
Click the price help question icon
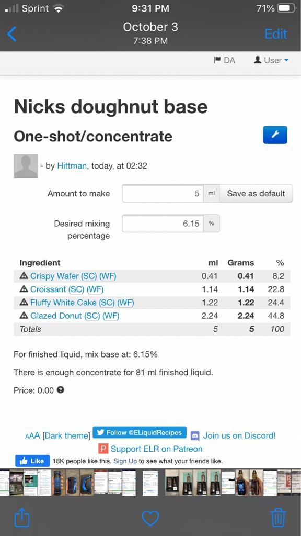(x=61, y=390)
